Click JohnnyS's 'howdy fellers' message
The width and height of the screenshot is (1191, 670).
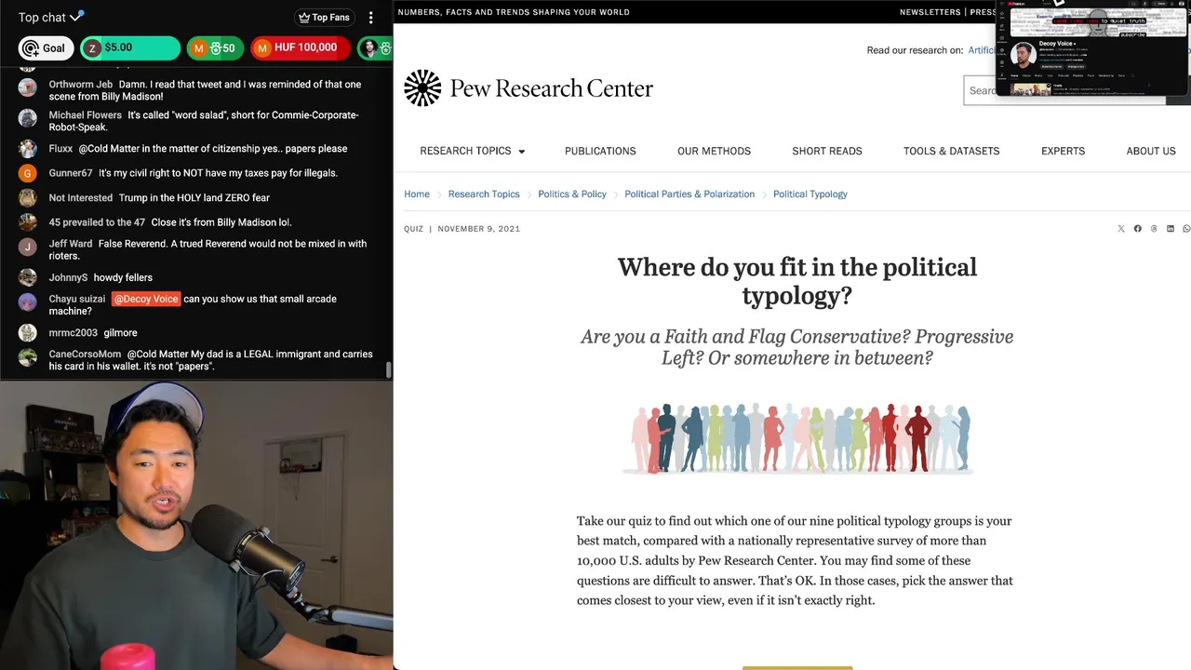pyautogui.click(x=123, y=277)
